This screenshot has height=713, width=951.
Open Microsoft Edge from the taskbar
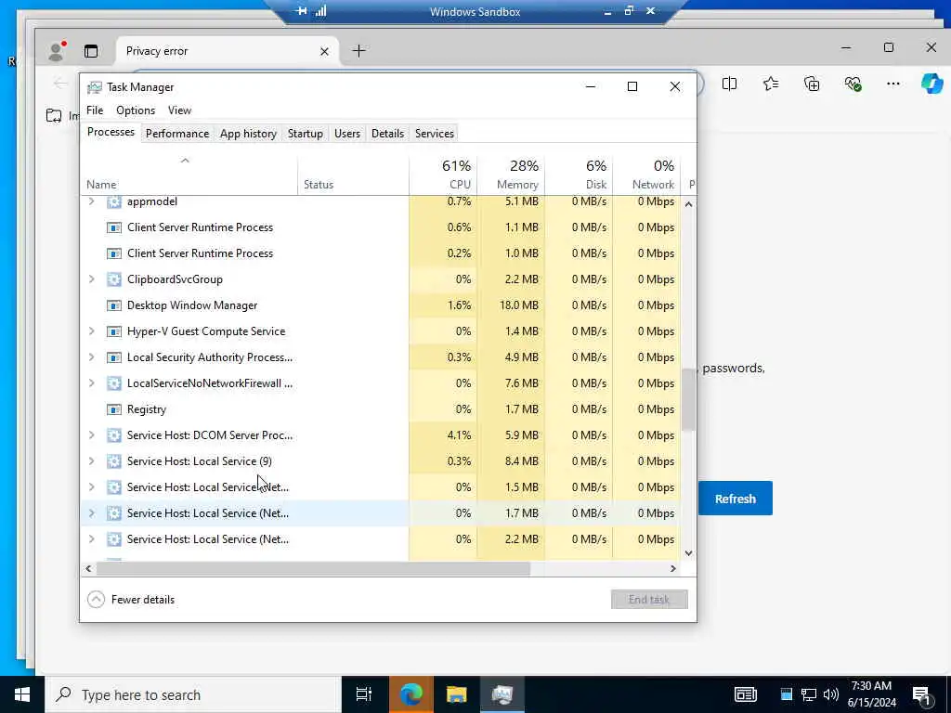pyautogui.click(x=411, y=694)
